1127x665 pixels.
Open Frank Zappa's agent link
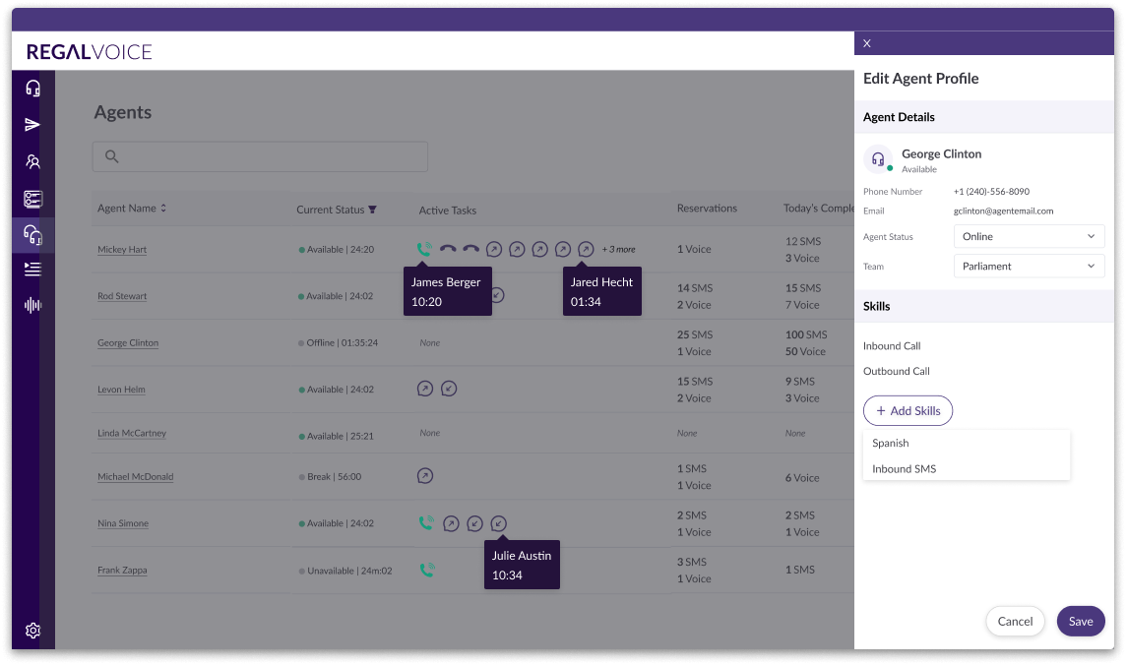coord(122,571)
